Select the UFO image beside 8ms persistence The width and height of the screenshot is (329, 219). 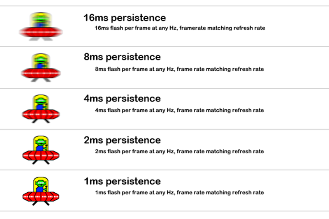coord(40,68)
